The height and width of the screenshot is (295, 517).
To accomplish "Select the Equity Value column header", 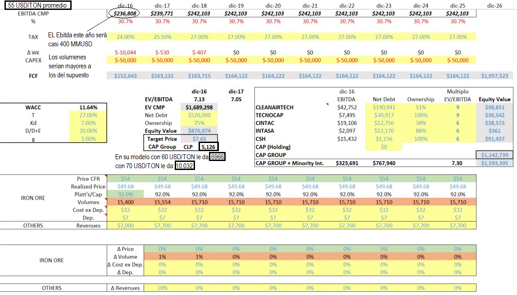I will pos(494,99).
